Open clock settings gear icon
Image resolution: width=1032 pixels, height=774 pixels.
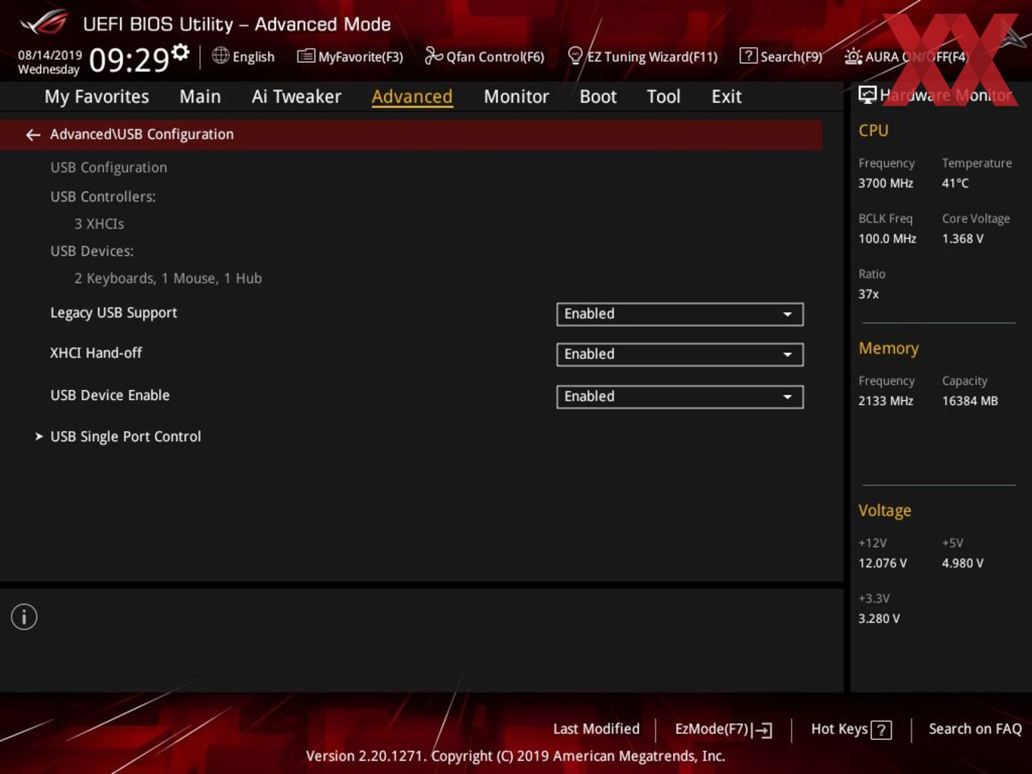click(x=181, y=52)
